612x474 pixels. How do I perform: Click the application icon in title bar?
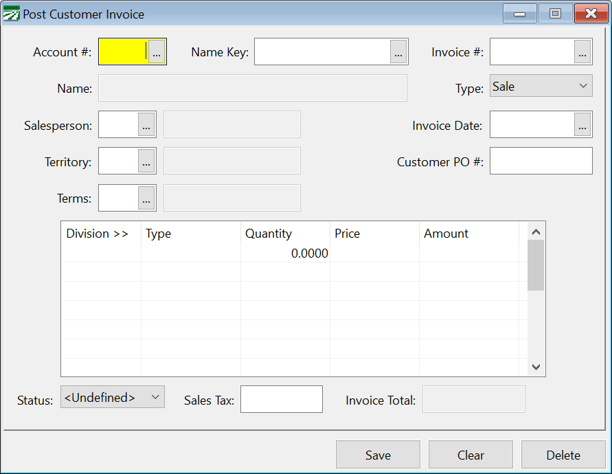[12, 14]
